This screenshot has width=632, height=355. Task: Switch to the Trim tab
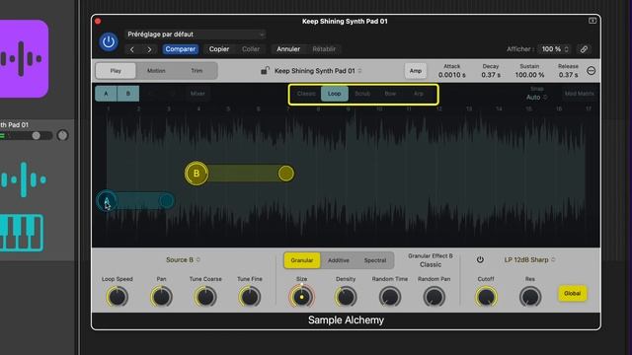pyautogui.click(x=197, y=71)
